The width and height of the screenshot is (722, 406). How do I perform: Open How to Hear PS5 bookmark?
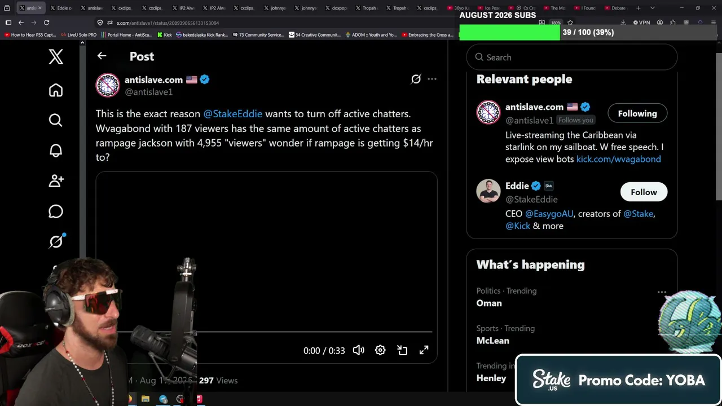point(30,35)
